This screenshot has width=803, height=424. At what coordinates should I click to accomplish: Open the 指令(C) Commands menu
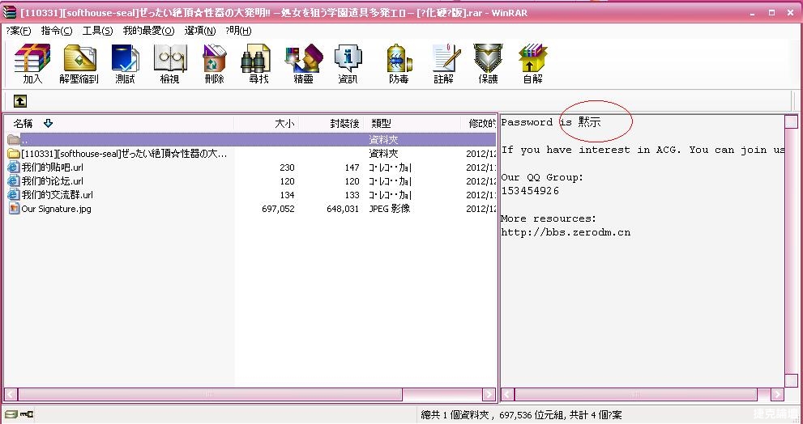(57, 31)
